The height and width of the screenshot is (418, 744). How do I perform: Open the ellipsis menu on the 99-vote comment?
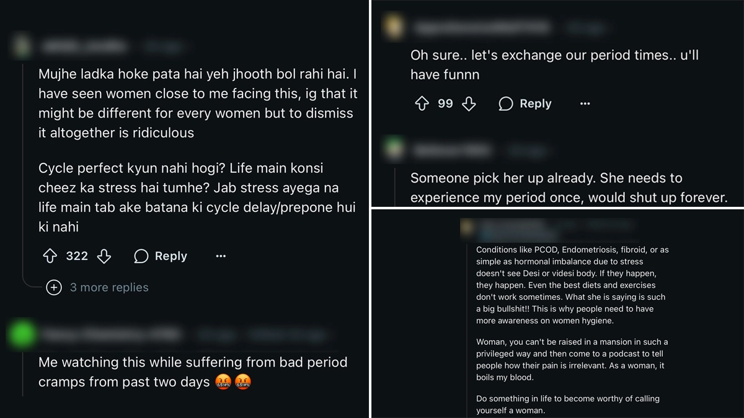(x=585, y=103)
